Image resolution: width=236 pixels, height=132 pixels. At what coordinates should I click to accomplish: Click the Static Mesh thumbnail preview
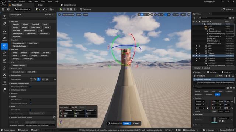tap(214, 120)
